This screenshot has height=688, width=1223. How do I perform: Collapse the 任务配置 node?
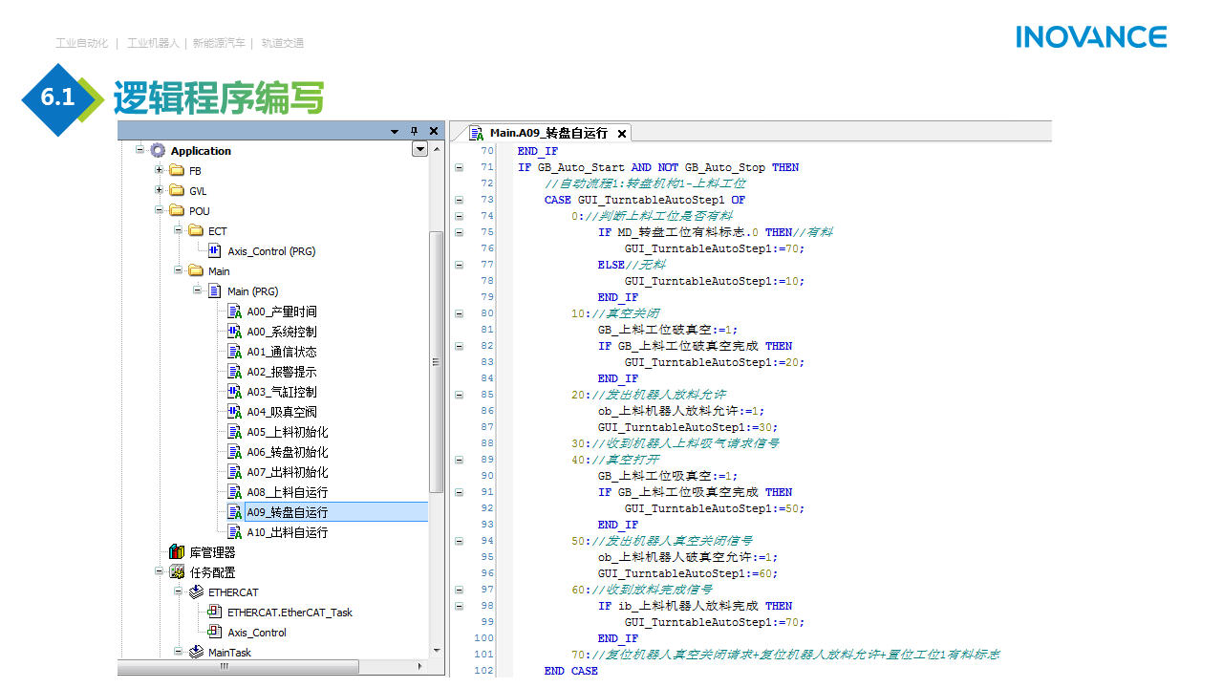click(159, 571)
